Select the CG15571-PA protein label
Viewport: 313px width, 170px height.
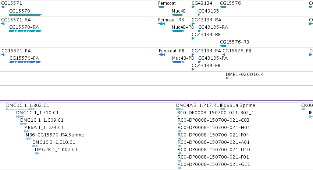coord(16,51)
